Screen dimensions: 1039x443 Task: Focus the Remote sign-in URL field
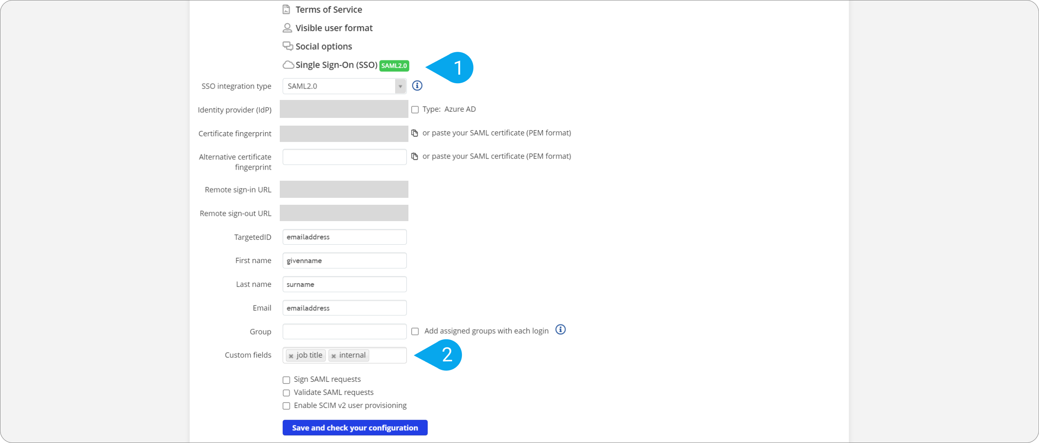pos(344,189)
